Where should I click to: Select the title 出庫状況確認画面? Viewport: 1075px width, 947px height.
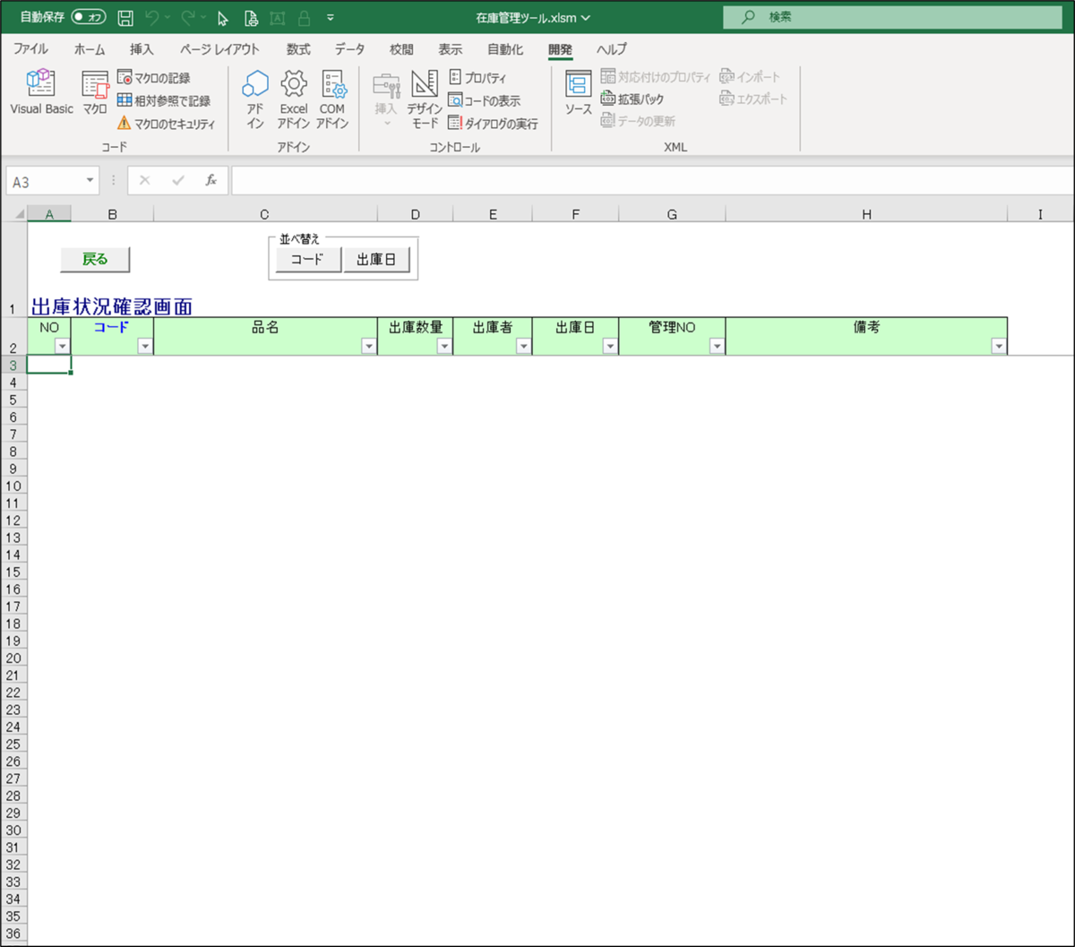pos(112,306)
